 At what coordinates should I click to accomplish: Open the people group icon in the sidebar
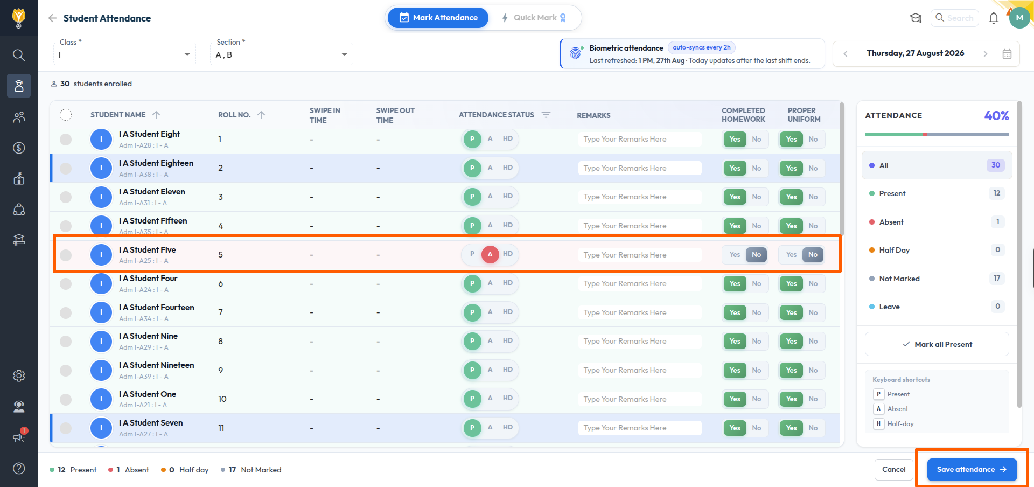click(x=19, y=117)
